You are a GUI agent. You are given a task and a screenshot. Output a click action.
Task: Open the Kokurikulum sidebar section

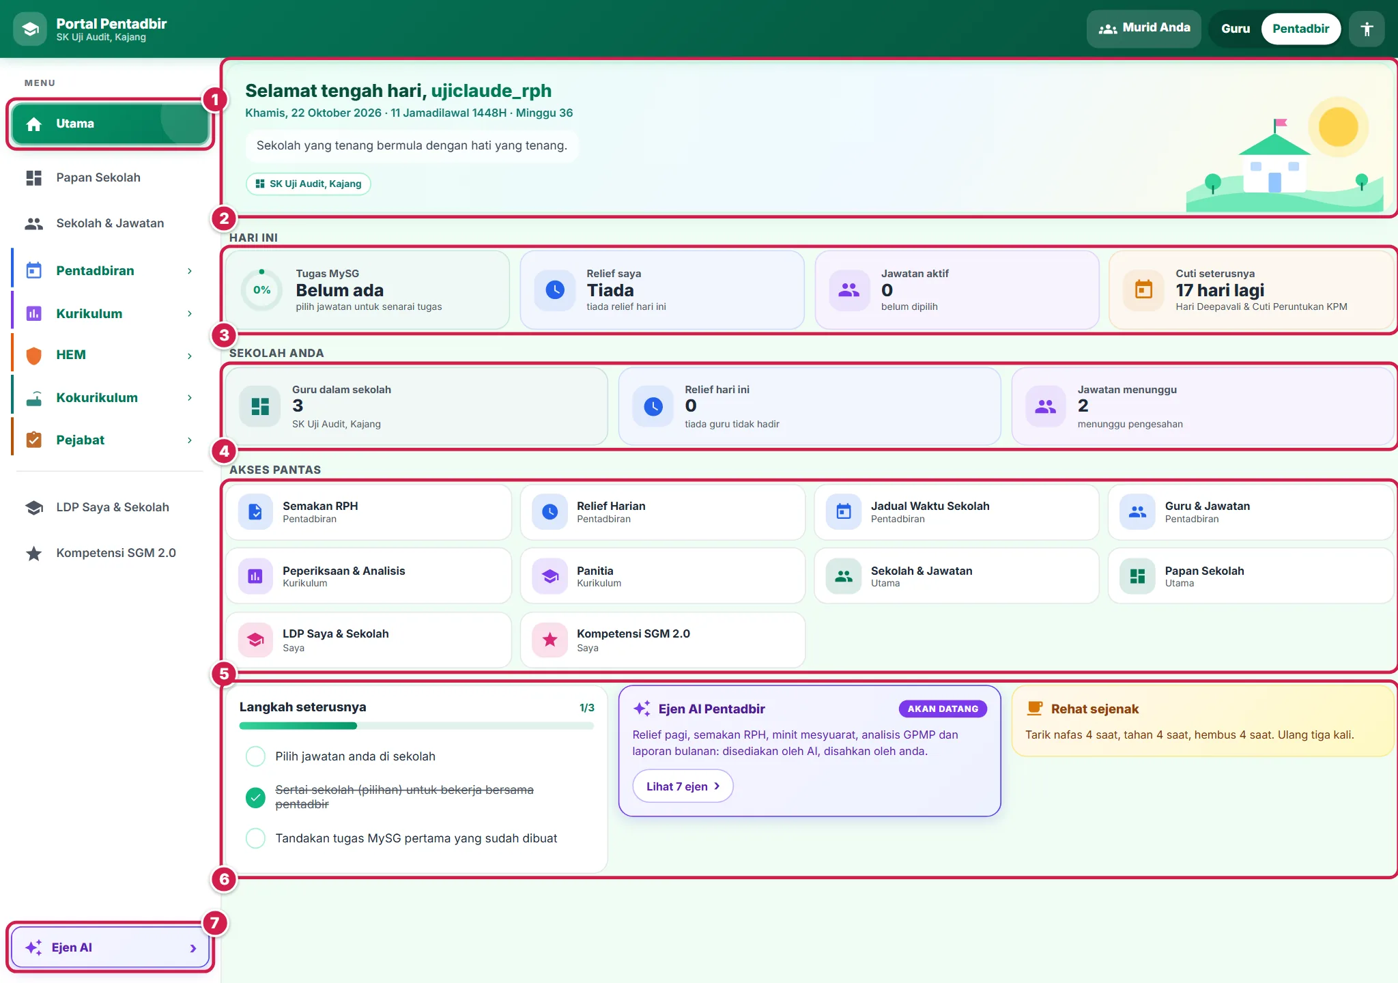pyautogui.click(x=110, y=398)
